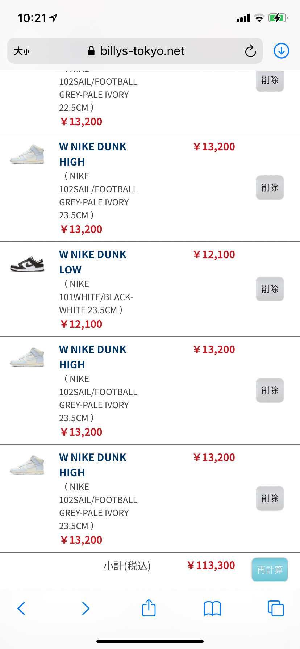
Task: Tap the billys-tokyo.net address bar
Action: 142,51
